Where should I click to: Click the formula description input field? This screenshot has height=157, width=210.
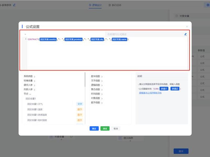click(x=144, y=34)
